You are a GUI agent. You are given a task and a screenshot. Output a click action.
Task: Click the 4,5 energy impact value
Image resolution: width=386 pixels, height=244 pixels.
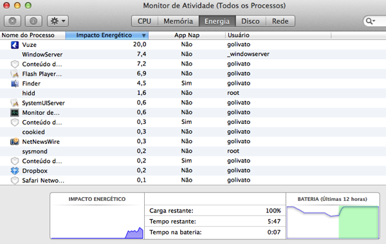tap(142, 83)
